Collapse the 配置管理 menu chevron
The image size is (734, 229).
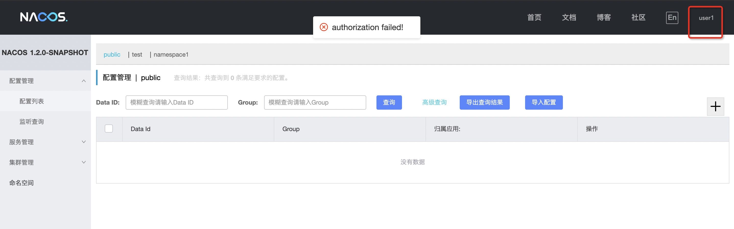[x=84, y=81]
